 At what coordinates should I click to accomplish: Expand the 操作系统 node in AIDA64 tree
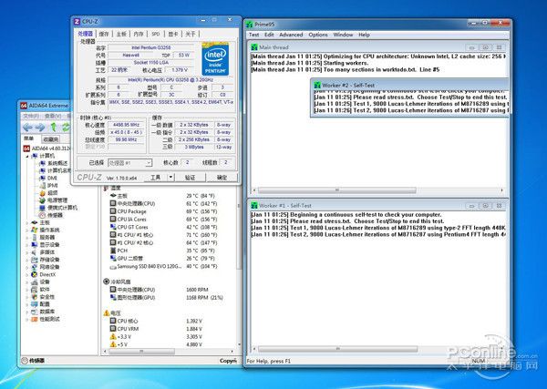(27, 230)
